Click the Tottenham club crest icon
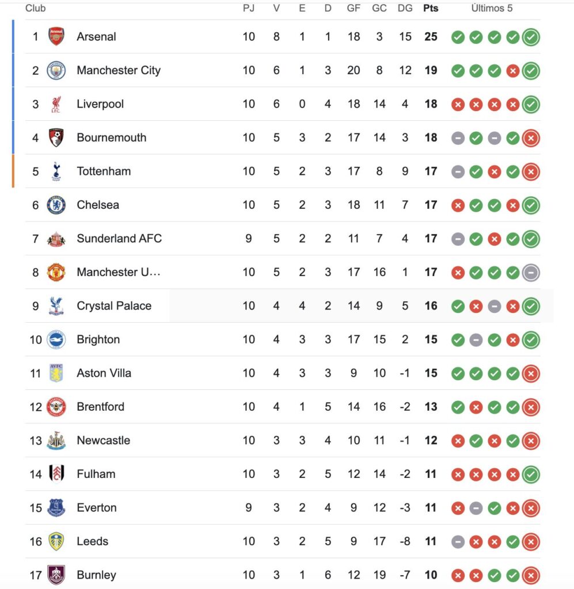This screenshot has width=574, height=589. coord(56,171)
